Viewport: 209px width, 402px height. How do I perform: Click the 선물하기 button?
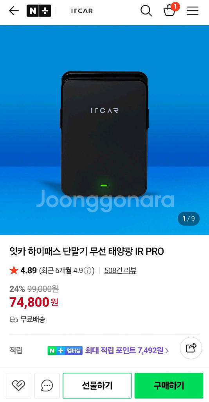click(97, 386)
